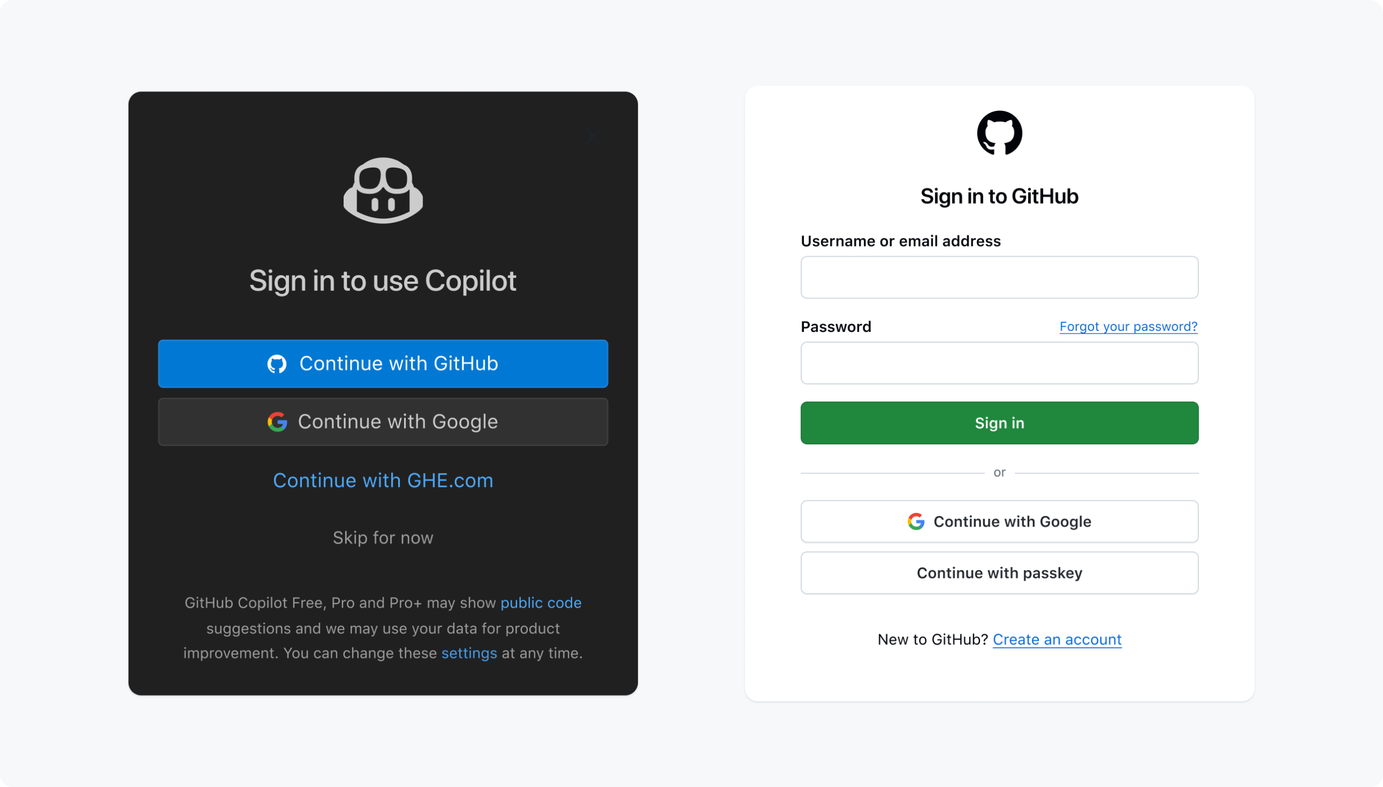Close the Copilot sign-in dialog

point(593,136)
